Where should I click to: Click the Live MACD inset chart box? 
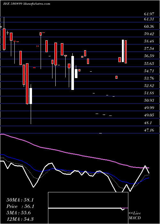click(88, 208)
